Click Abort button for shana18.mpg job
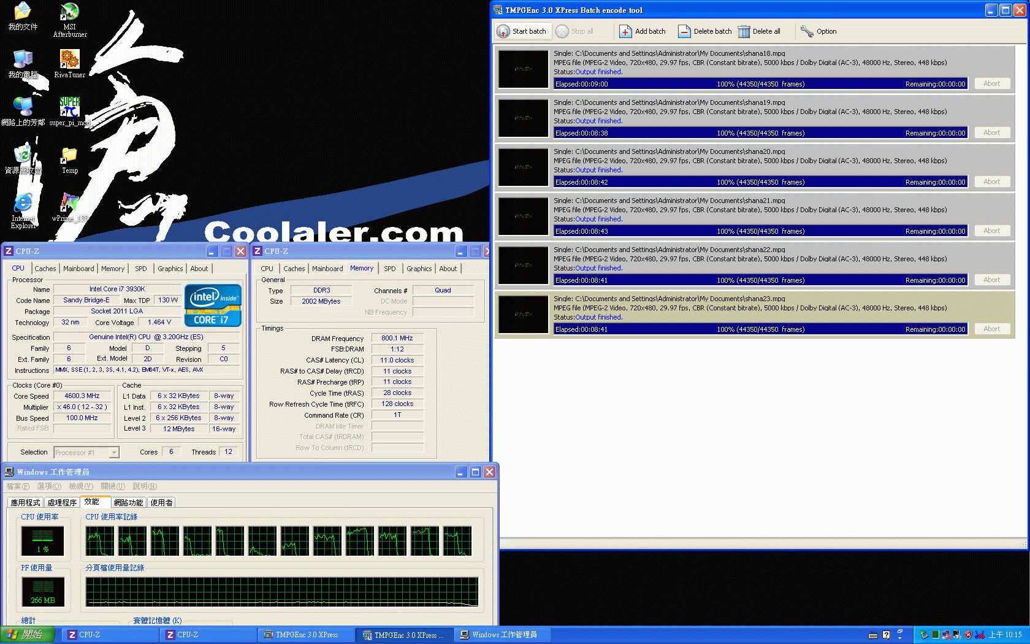Viewport: 1030px width, 644px height. [x=992, y=83]
